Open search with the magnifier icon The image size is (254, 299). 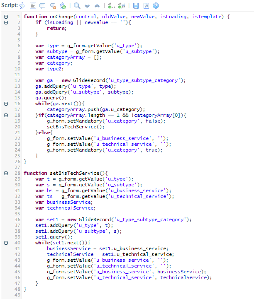[77, 6]
